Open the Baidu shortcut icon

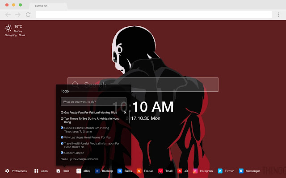click(120, 171)
